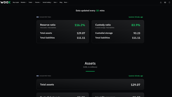Open the wallet icon in header
This screenshot has width=172, height=97.
point(165,2)
